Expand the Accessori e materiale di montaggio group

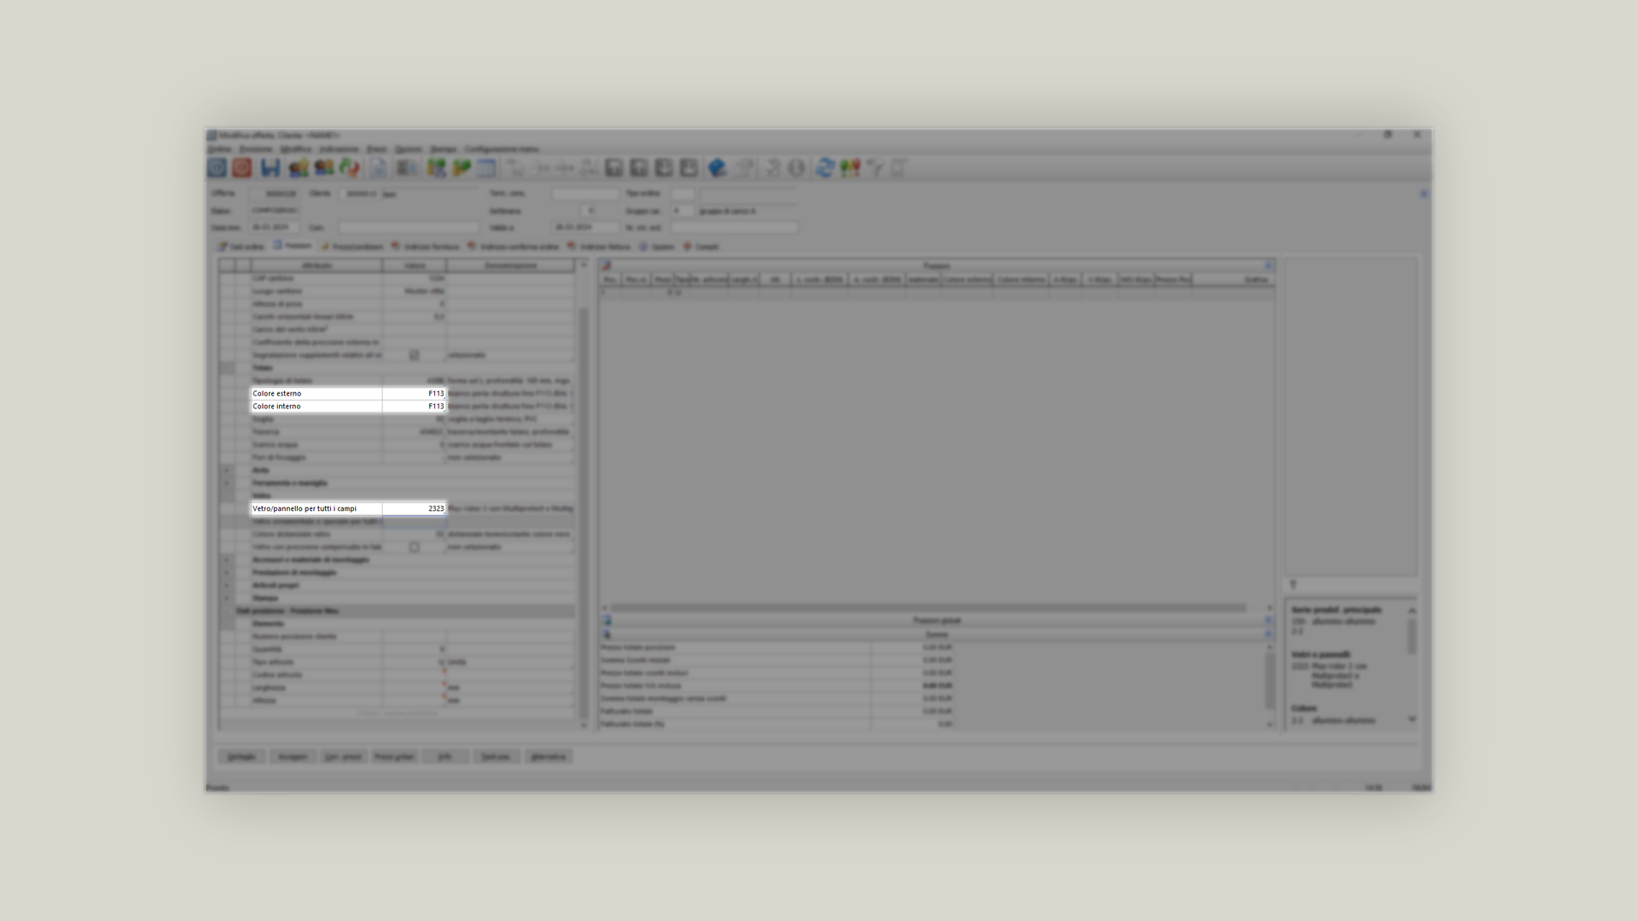[x=227, y=559]
